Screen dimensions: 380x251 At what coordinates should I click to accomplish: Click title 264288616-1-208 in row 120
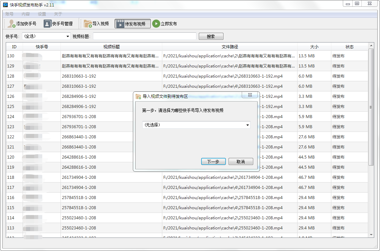point(79,157)
